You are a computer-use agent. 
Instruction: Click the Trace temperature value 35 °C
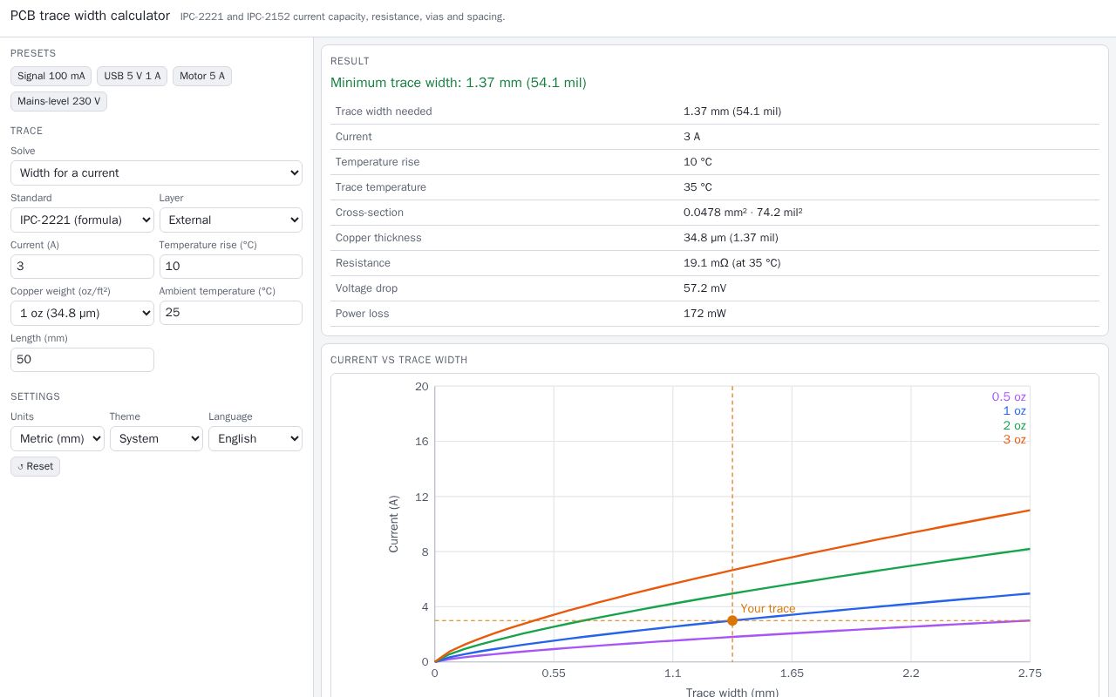(697, 187)
